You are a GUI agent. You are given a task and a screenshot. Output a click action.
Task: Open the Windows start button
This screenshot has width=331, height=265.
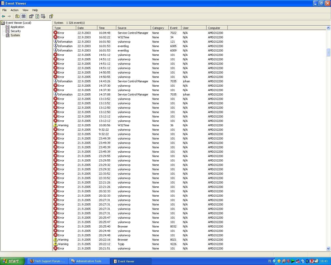click(x=12, y=261)
